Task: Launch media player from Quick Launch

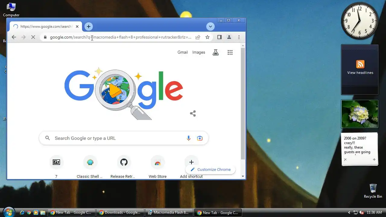Action: click(x=36, y=212)
